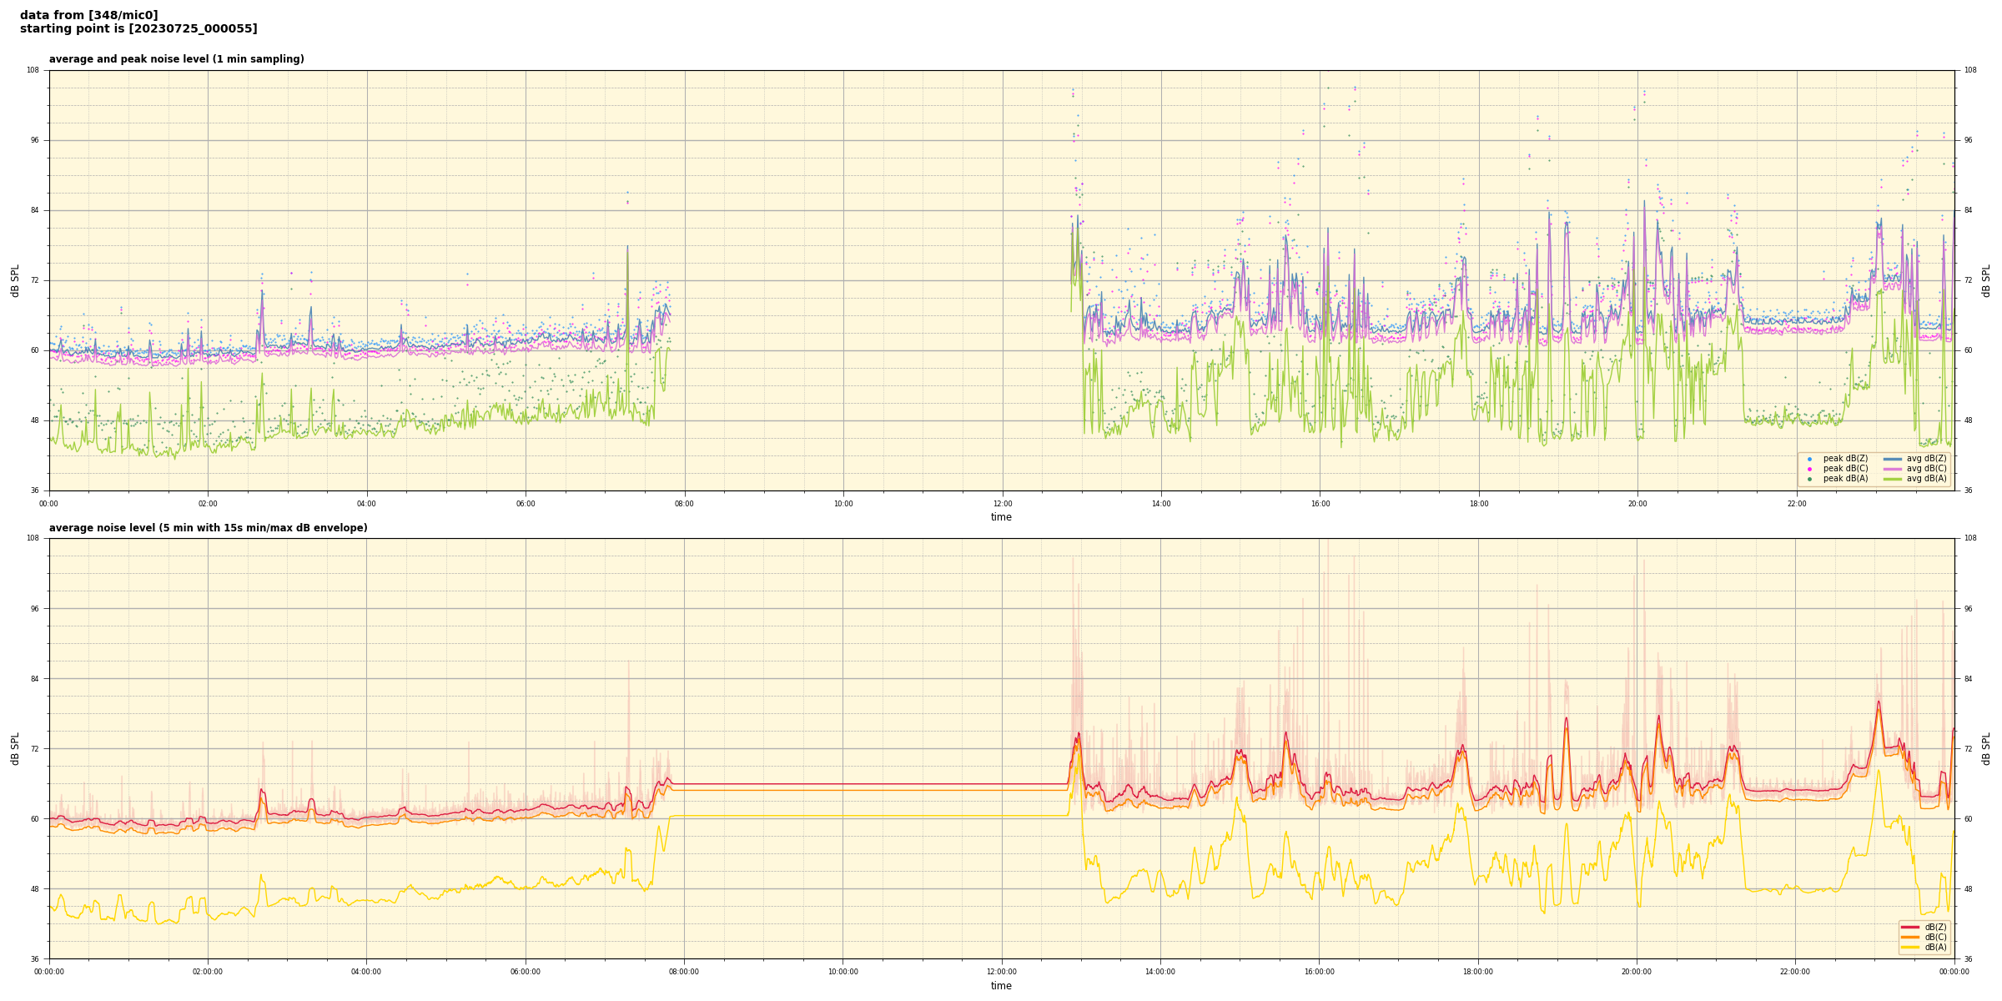
Task: Click the 'data from [348/mic0]' header text
Action: pyautogui.click(x=88, y=15)
